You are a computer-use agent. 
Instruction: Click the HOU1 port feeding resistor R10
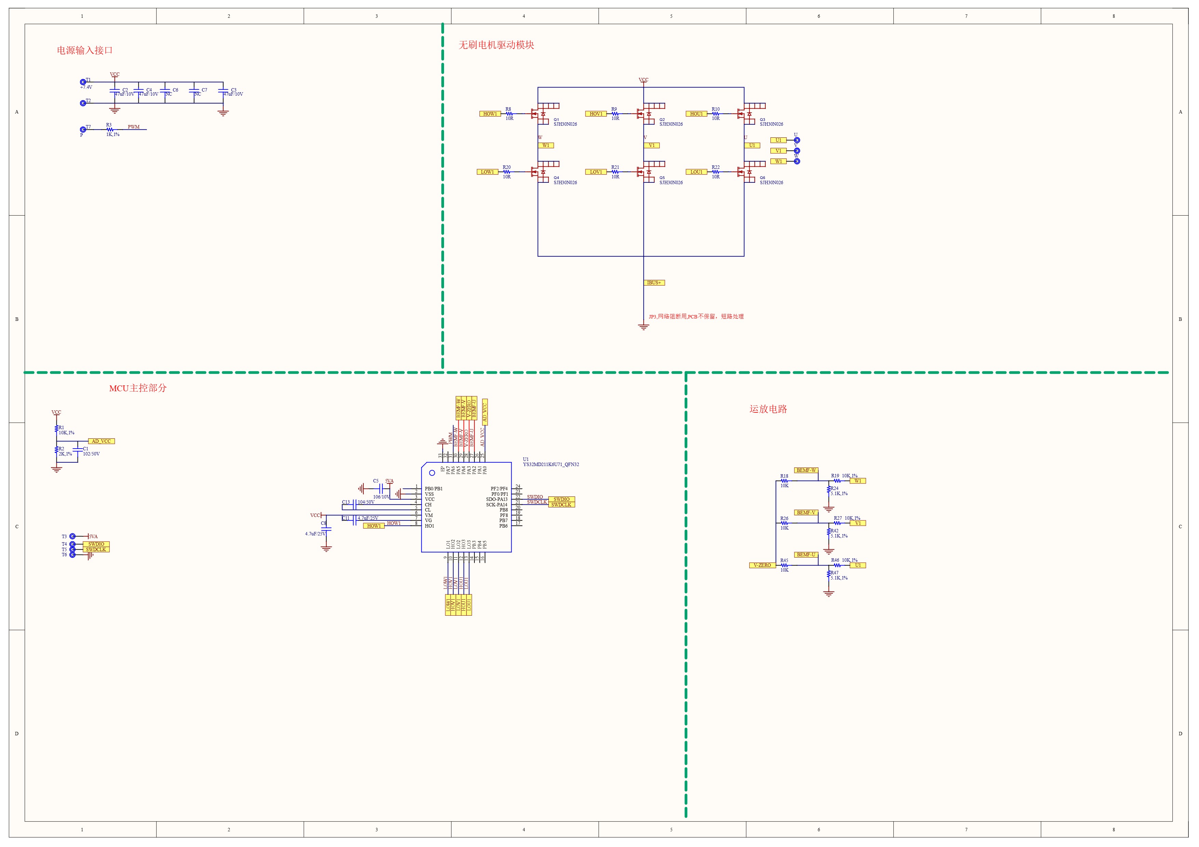[696, 114]
